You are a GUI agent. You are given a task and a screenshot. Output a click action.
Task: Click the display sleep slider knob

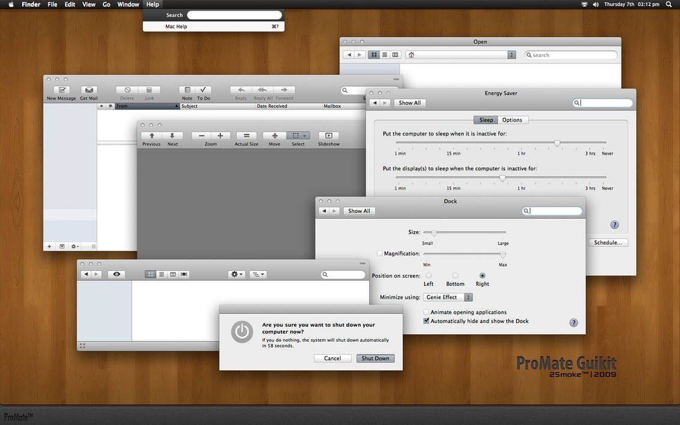pyautogui.click(x=503, y=178)
